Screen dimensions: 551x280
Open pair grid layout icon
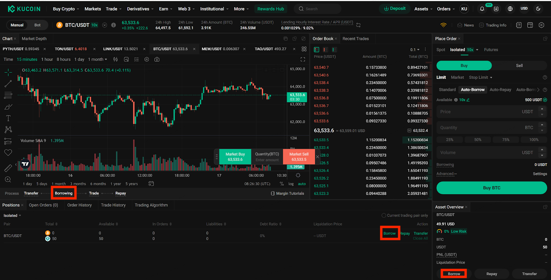[304, 49]
